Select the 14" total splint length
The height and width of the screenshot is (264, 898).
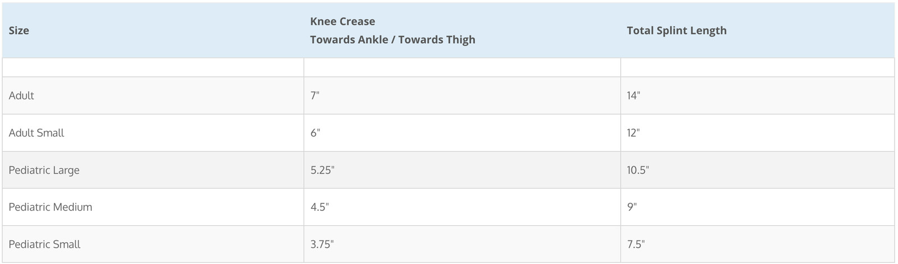[634, 95]
